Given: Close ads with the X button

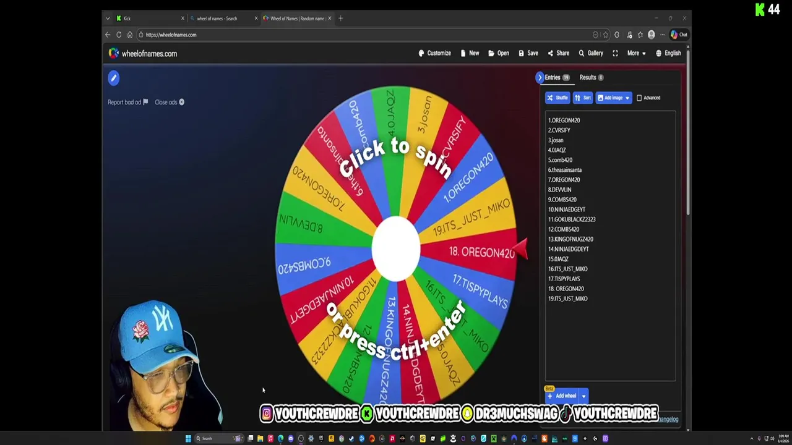Looking at the screenshot, I should pos(181,102).
